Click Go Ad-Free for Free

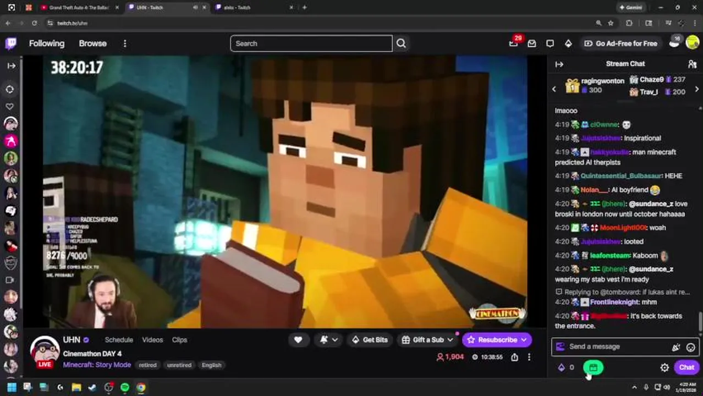pos(620,43)
